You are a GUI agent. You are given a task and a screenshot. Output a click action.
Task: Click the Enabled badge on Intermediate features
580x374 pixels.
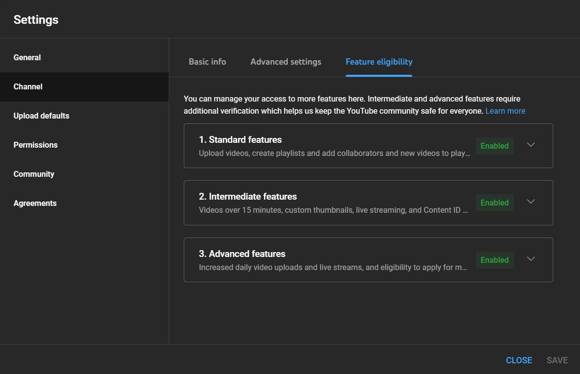pos(494,203)
